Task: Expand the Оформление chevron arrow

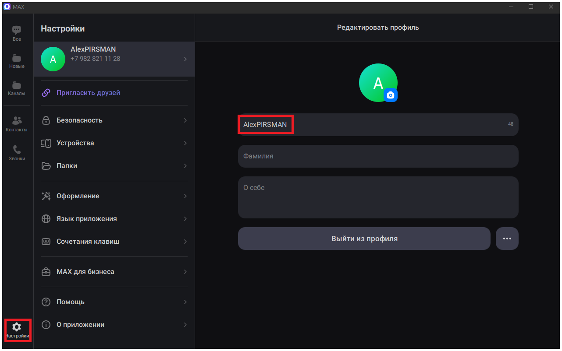Action: [x=185, y=196]
